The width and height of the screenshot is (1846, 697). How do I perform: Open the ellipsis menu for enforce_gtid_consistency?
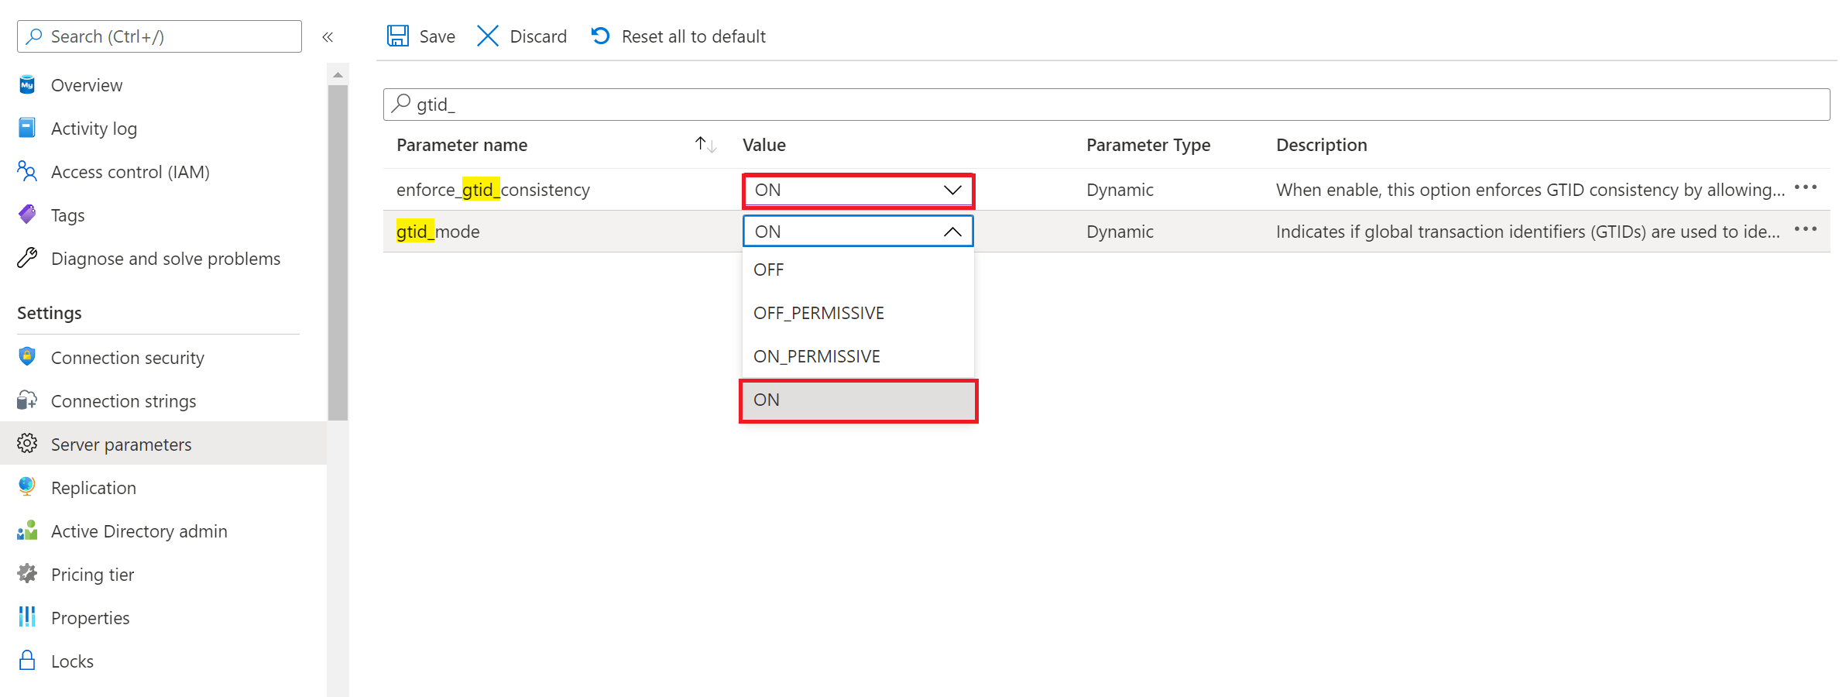pyautogui.click(x=1805, y=187)
